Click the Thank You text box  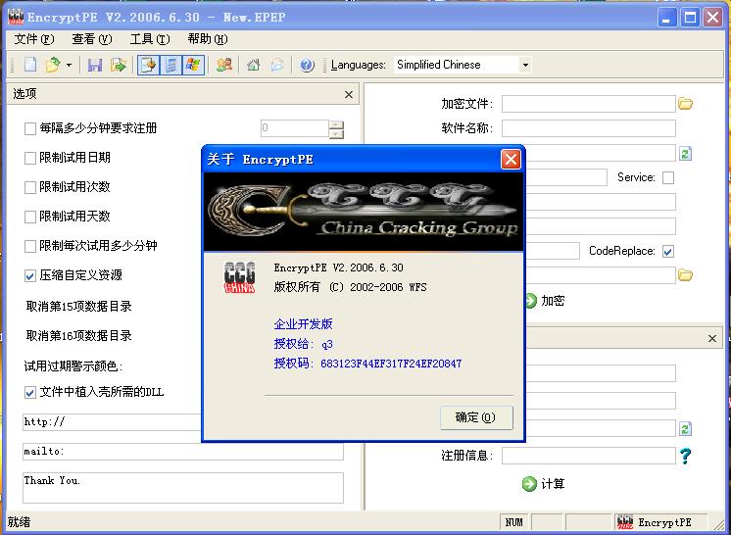click(x=182, y=487)
